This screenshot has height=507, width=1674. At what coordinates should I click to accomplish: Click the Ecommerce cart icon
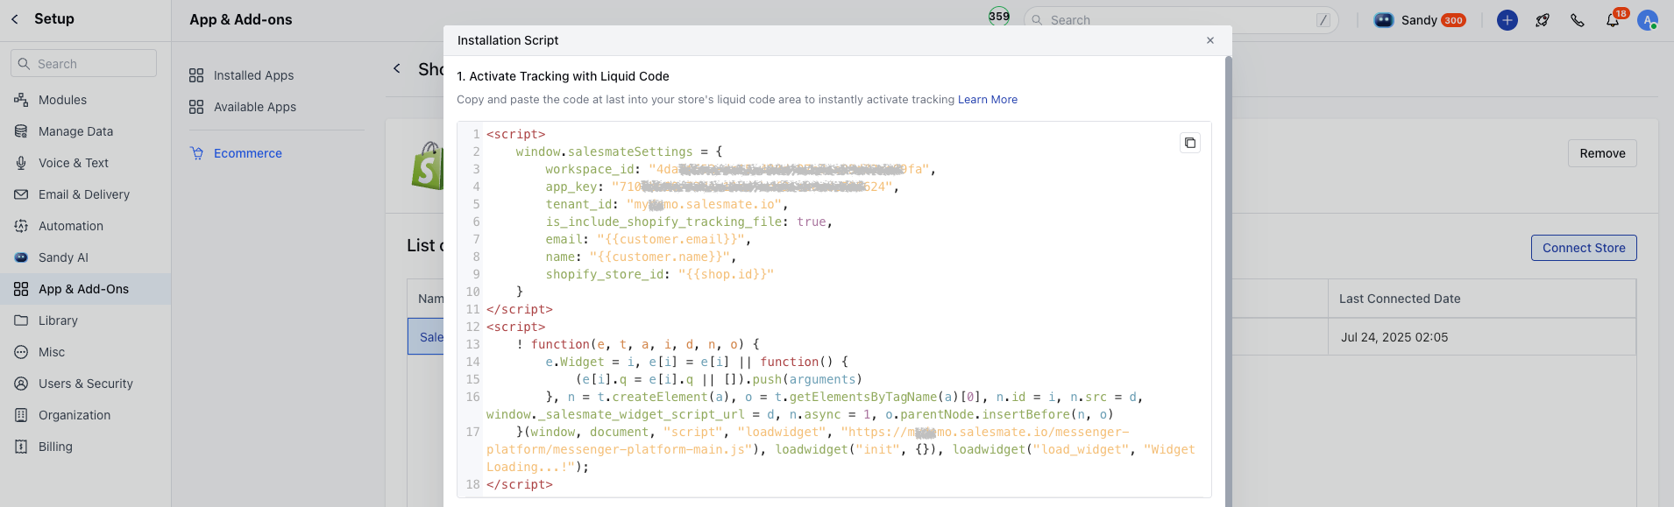point(196,153)
